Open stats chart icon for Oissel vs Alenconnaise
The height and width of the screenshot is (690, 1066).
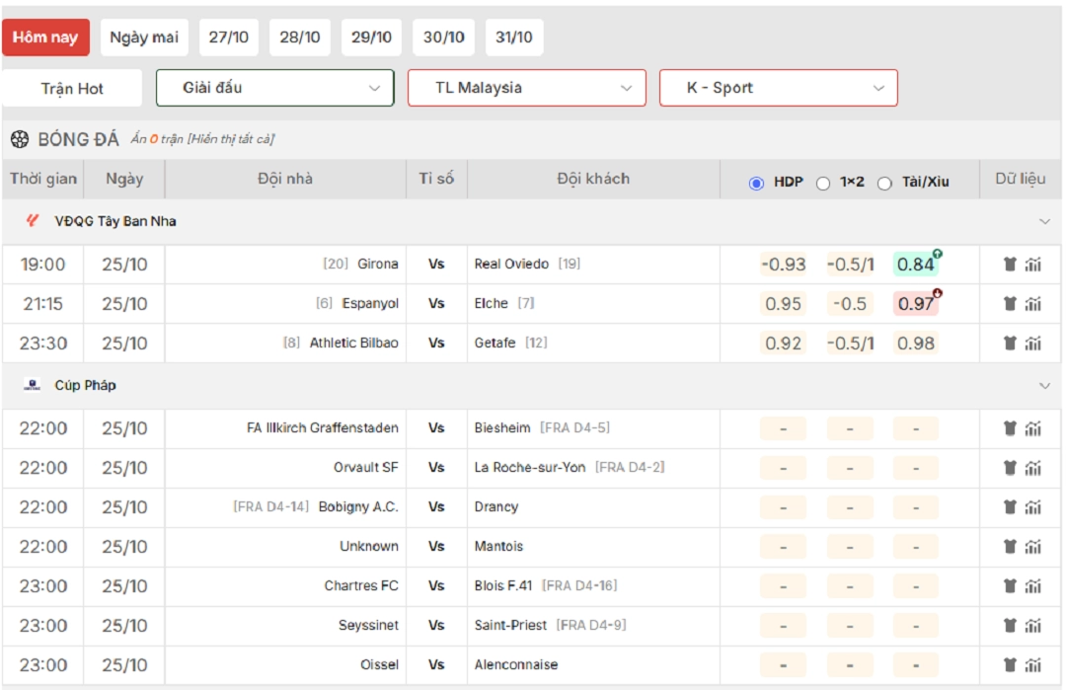coord(1033,665)
